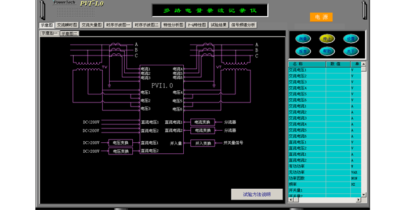Switch to the 试验结果 tab
The image size is (406, 210).
click(219, 25)
